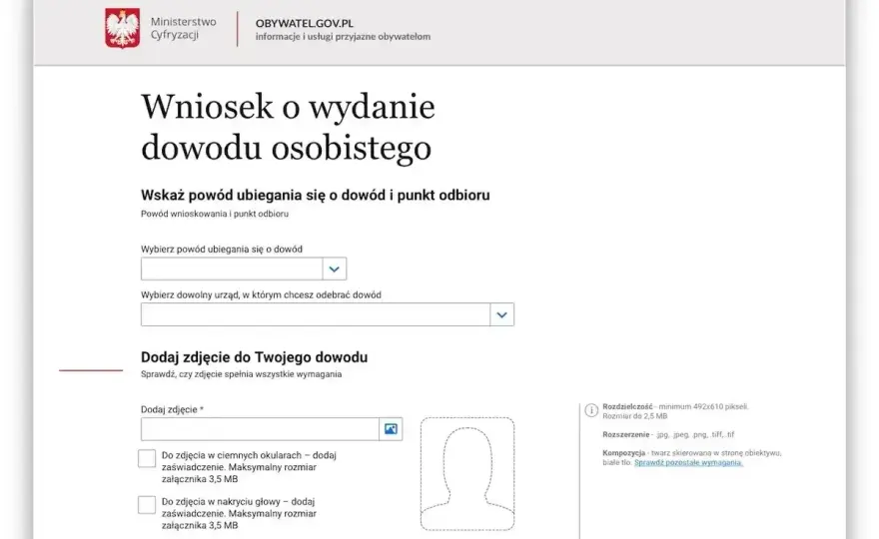Click the office selection combo box field

tap(328, 314)
